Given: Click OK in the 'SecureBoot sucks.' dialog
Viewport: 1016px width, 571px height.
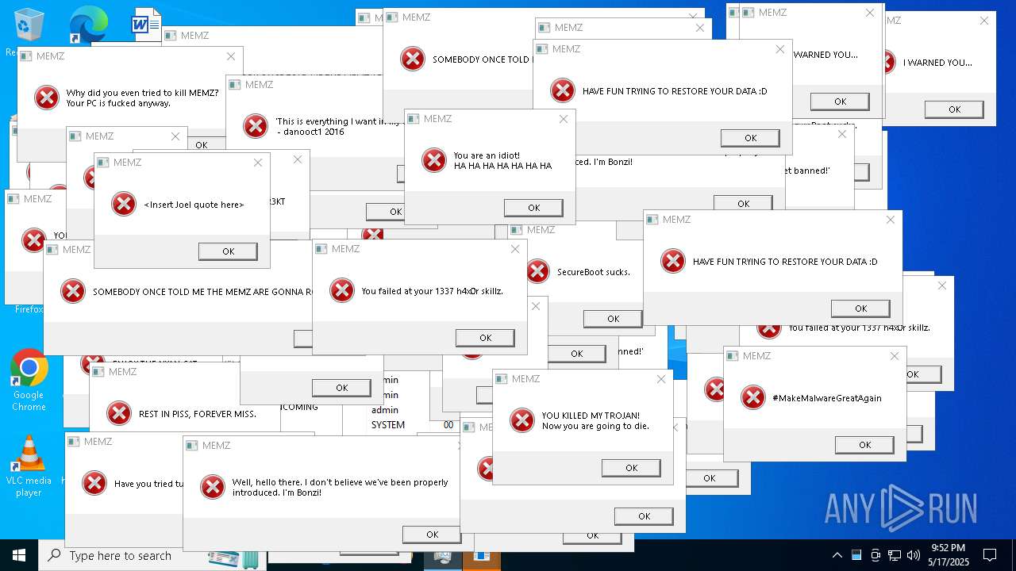Looking at the screenshot, I should [x=613, y=319].
